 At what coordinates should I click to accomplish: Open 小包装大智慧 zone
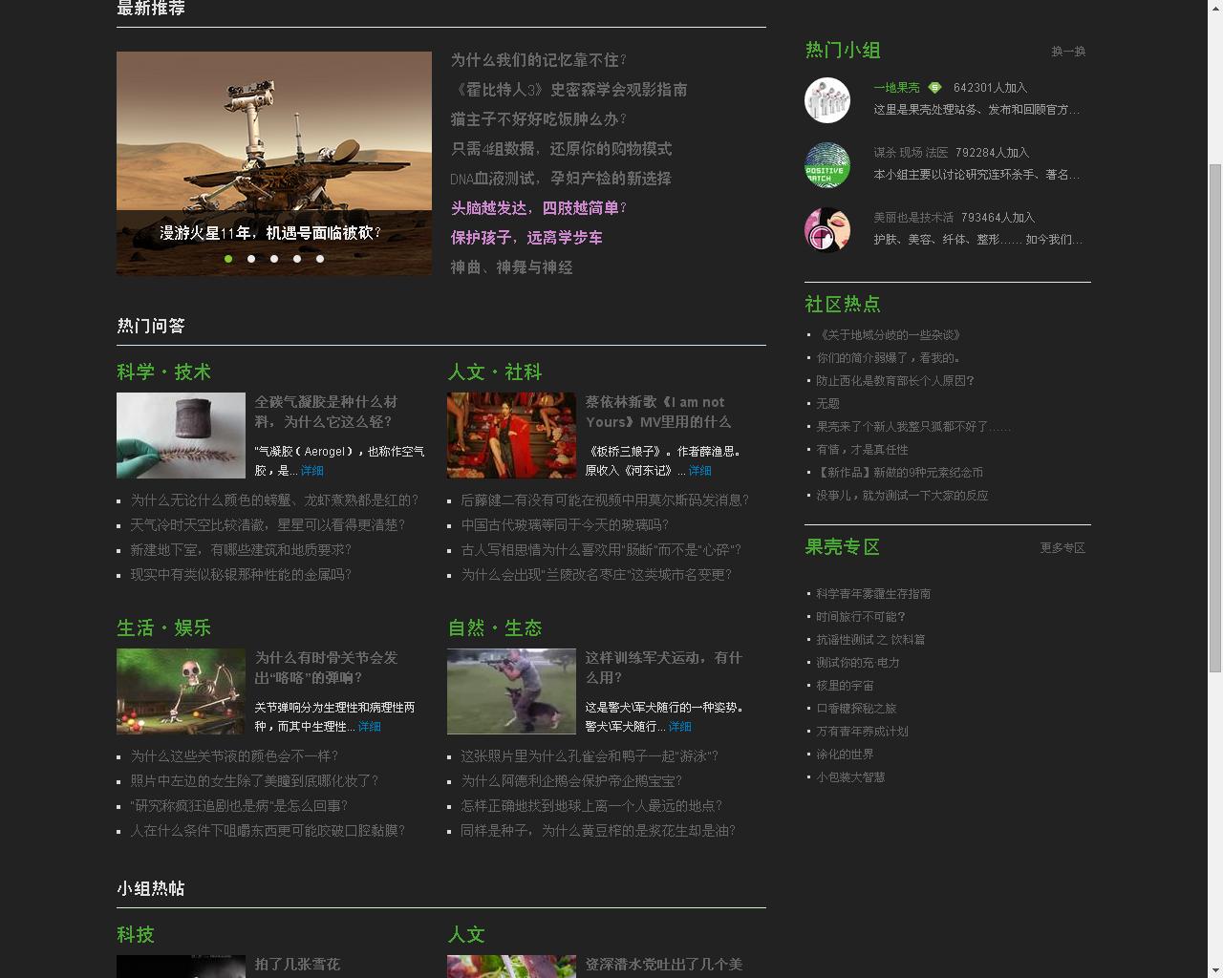(850, 777)
